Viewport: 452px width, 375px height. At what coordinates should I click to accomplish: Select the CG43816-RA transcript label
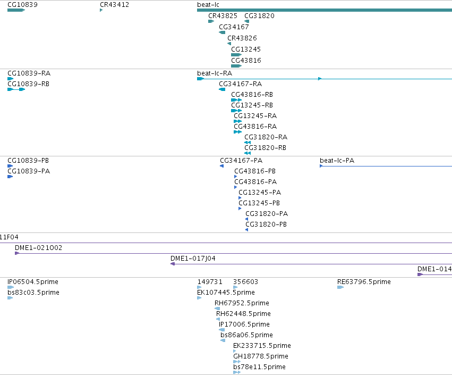[255, 127]
